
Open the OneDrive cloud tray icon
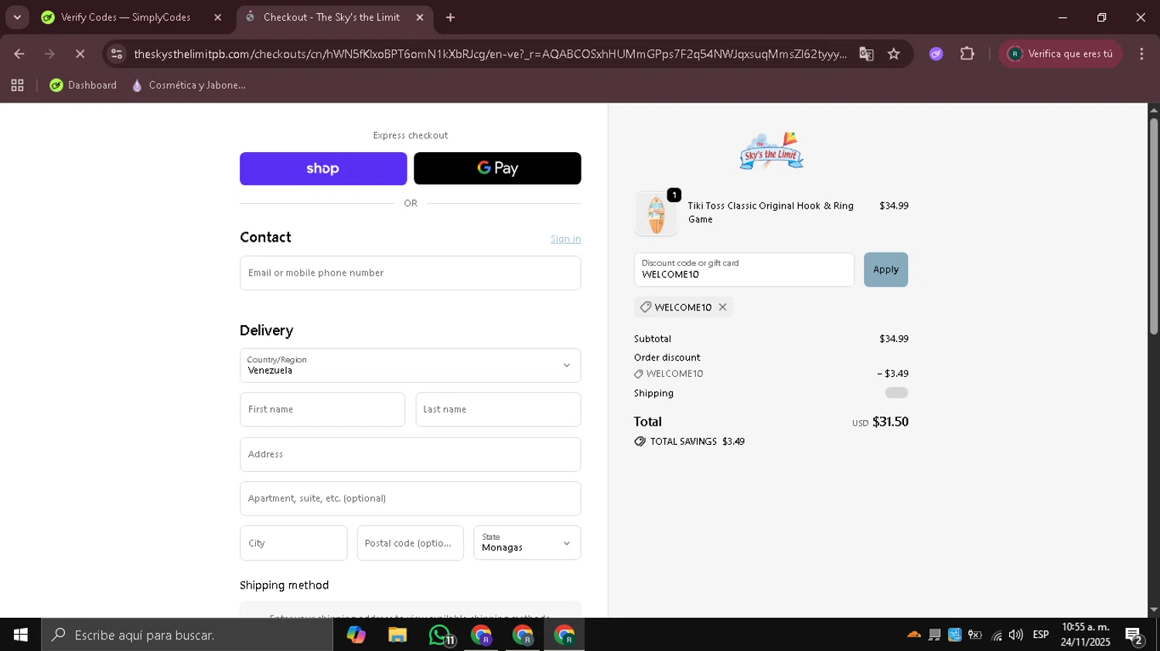pyautogui.click(x=914, y=635)
